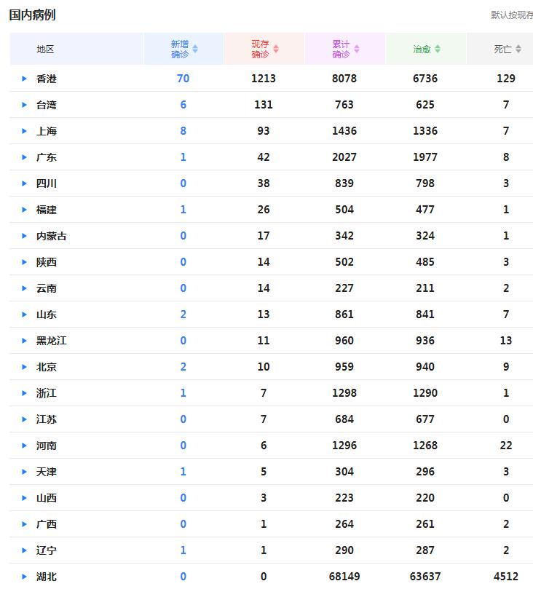Select the 现存确诊 header label

click(260, 49)
